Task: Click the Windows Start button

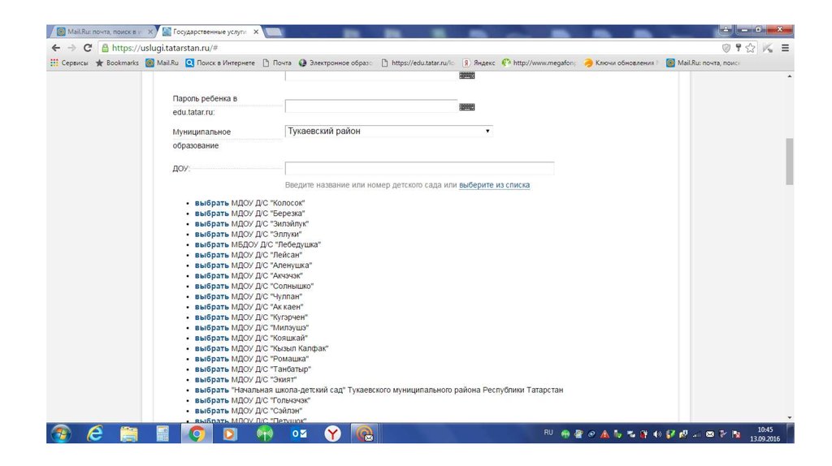Action: (x=61, y=434)
